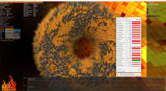The width and height of the screenshot is (166, 91).
Task: Open the GPU-Z hamburger menu icon
Action: click(140, 20)
